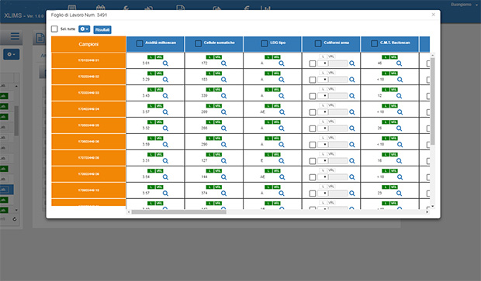Open Coliformi dropdown in acidità 3.59 row
Viewport: 481px width, 281px height.
pyautogui.click(x=323, y=145)
